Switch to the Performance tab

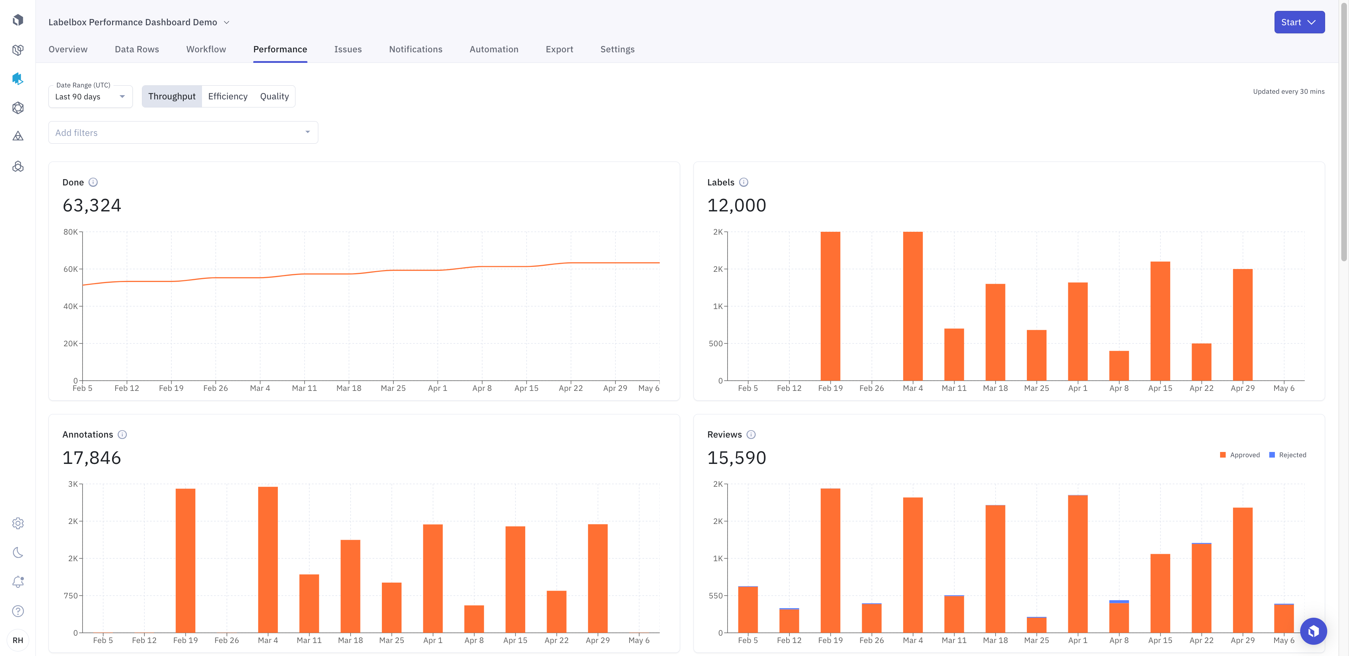click(280, 50)
